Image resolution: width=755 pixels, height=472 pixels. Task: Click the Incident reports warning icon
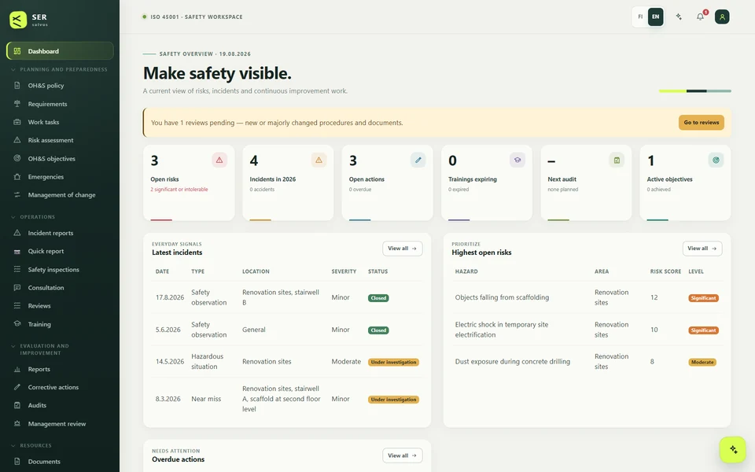17,233
